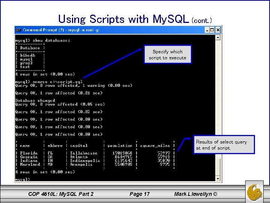Image resolution: width=270 pixels, height=203 pixels.
Task: Click the 'Maryland' row name cell
Action: (x=30, y=164)
